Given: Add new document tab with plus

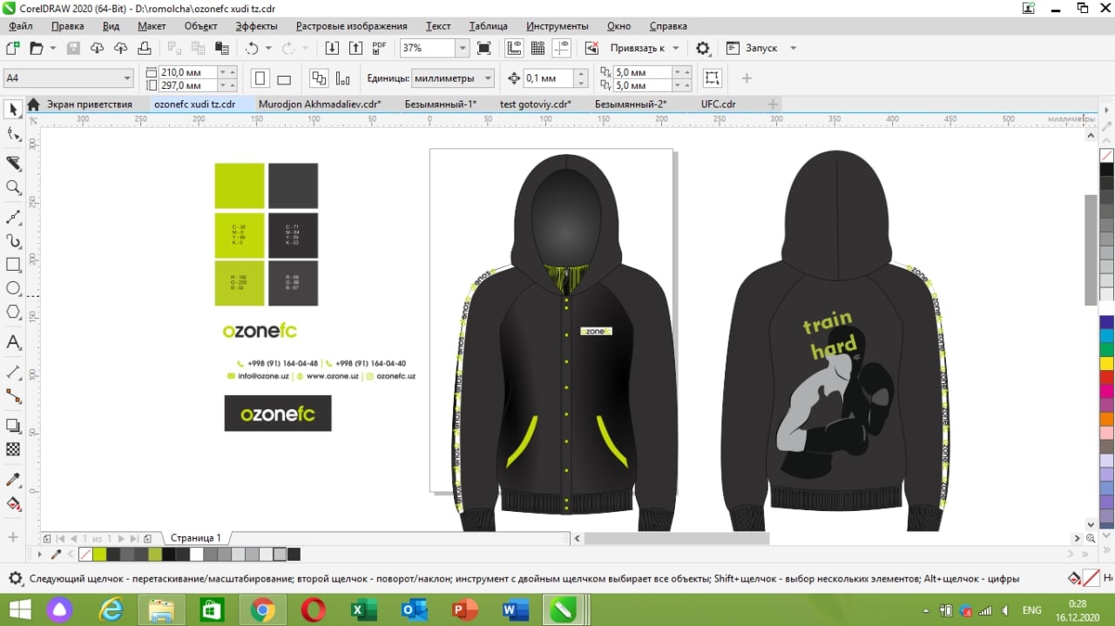Looking at the screenshot, I should (x=773, y=104).
